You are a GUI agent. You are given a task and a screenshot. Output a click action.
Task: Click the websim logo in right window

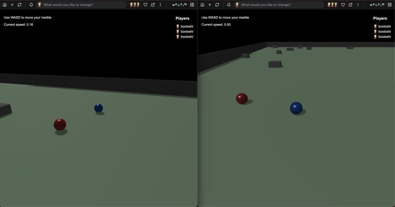click(x=377, y=5)
